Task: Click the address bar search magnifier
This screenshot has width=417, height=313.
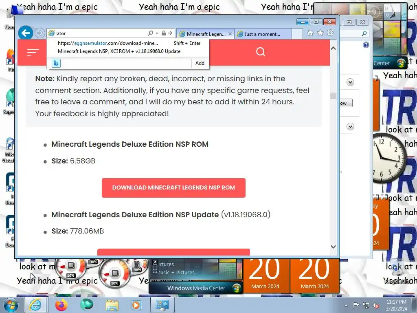Action: coord(151,33)
